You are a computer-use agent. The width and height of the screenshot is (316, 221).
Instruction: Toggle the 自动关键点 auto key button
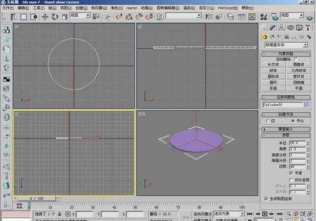[202, 214]
